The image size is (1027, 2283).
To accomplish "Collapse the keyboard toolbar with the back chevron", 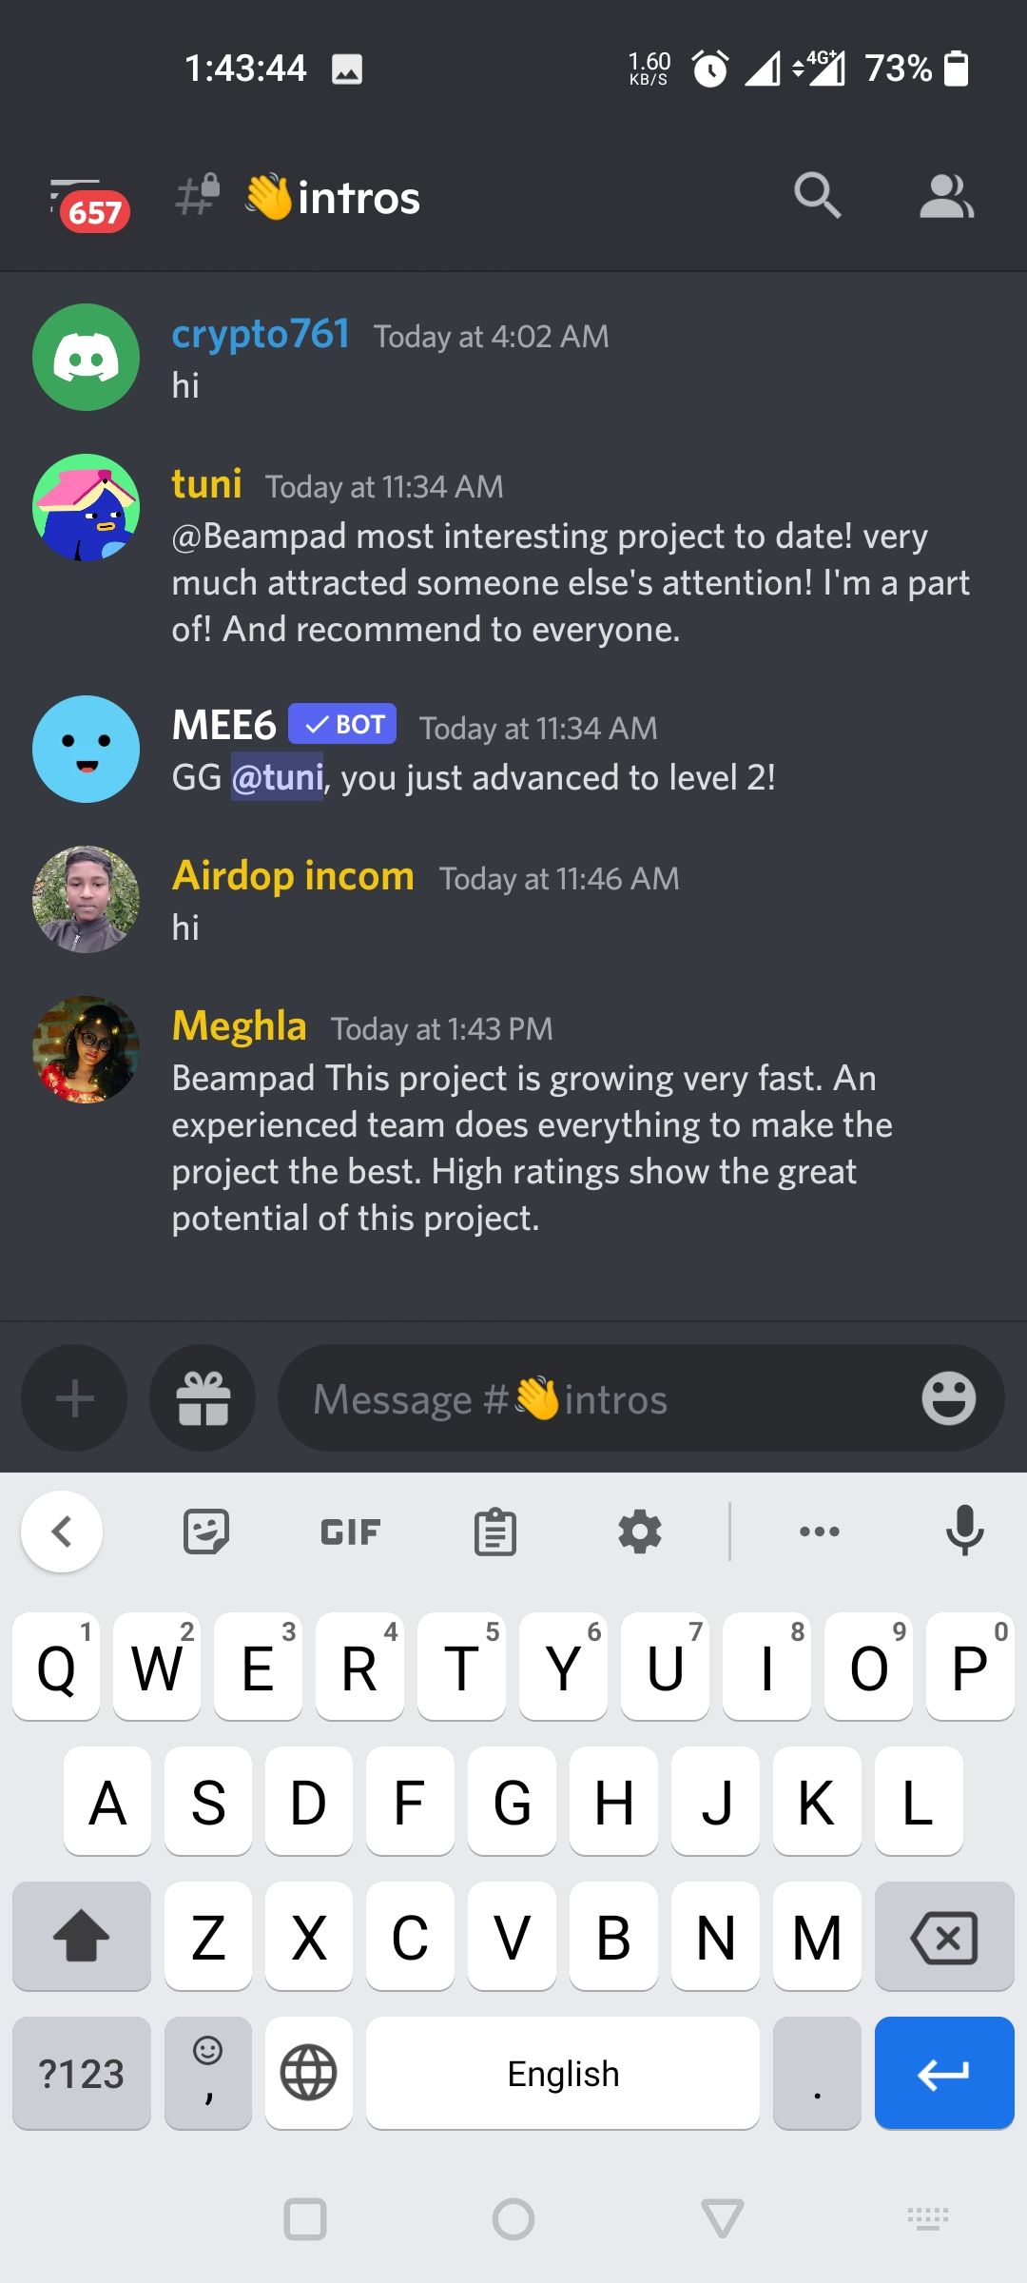I will 62,1532.
